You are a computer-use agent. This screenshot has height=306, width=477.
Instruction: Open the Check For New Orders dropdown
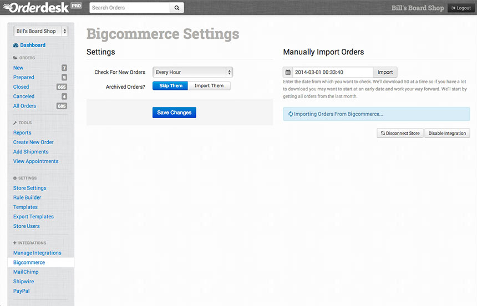pyautogui.click(x=192, y=73)
